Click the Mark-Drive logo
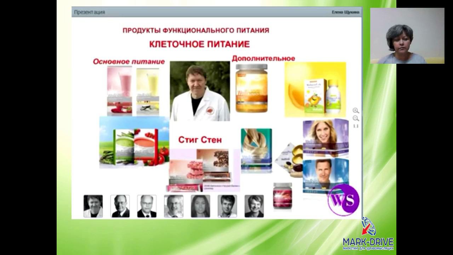453x255 pixels. (x=368, y=234)
